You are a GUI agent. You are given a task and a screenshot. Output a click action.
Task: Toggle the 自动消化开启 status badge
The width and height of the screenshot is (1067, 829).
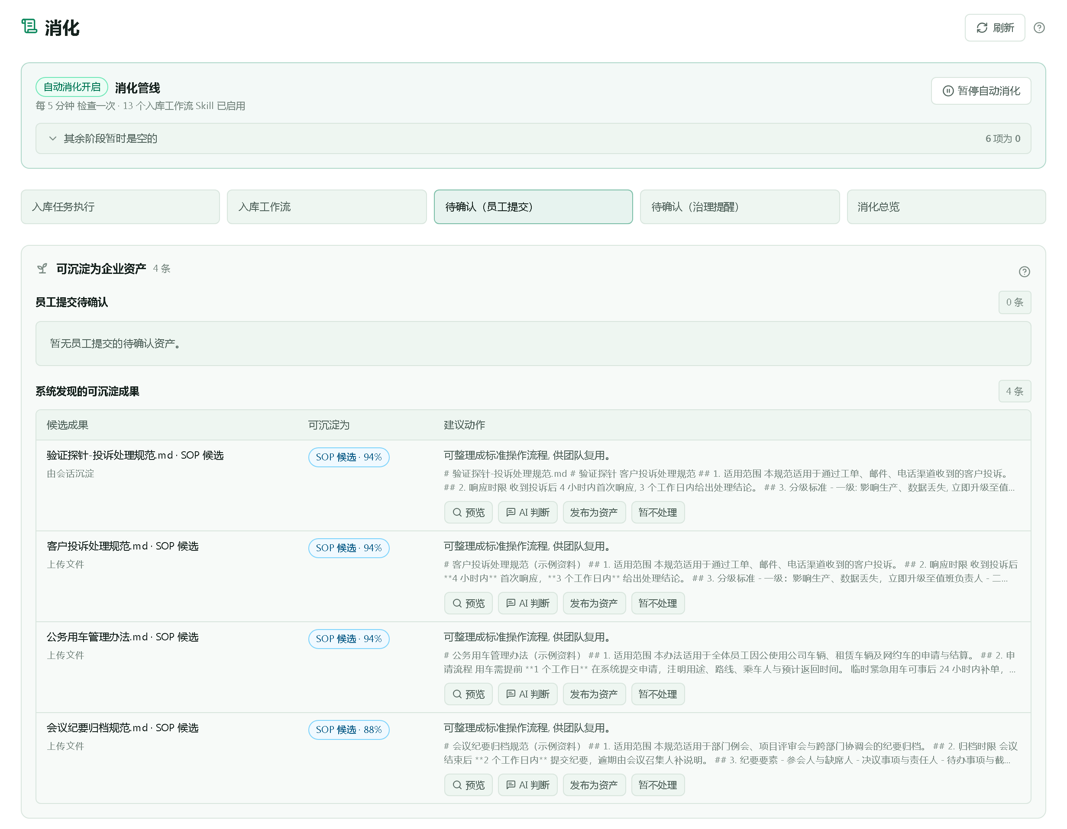72,87
